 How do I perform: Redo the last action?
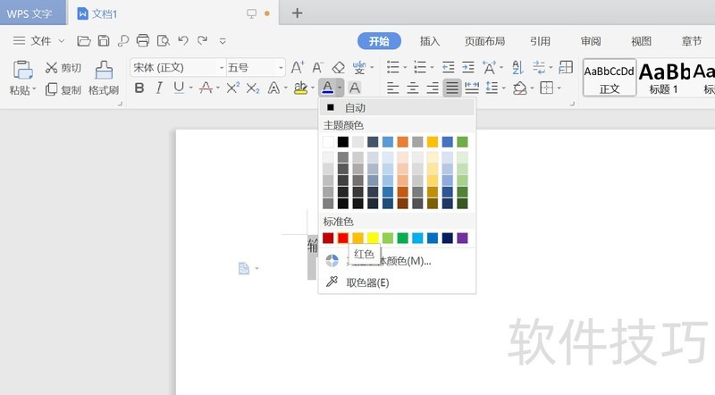pyautogui.click(x=203, y=40)
